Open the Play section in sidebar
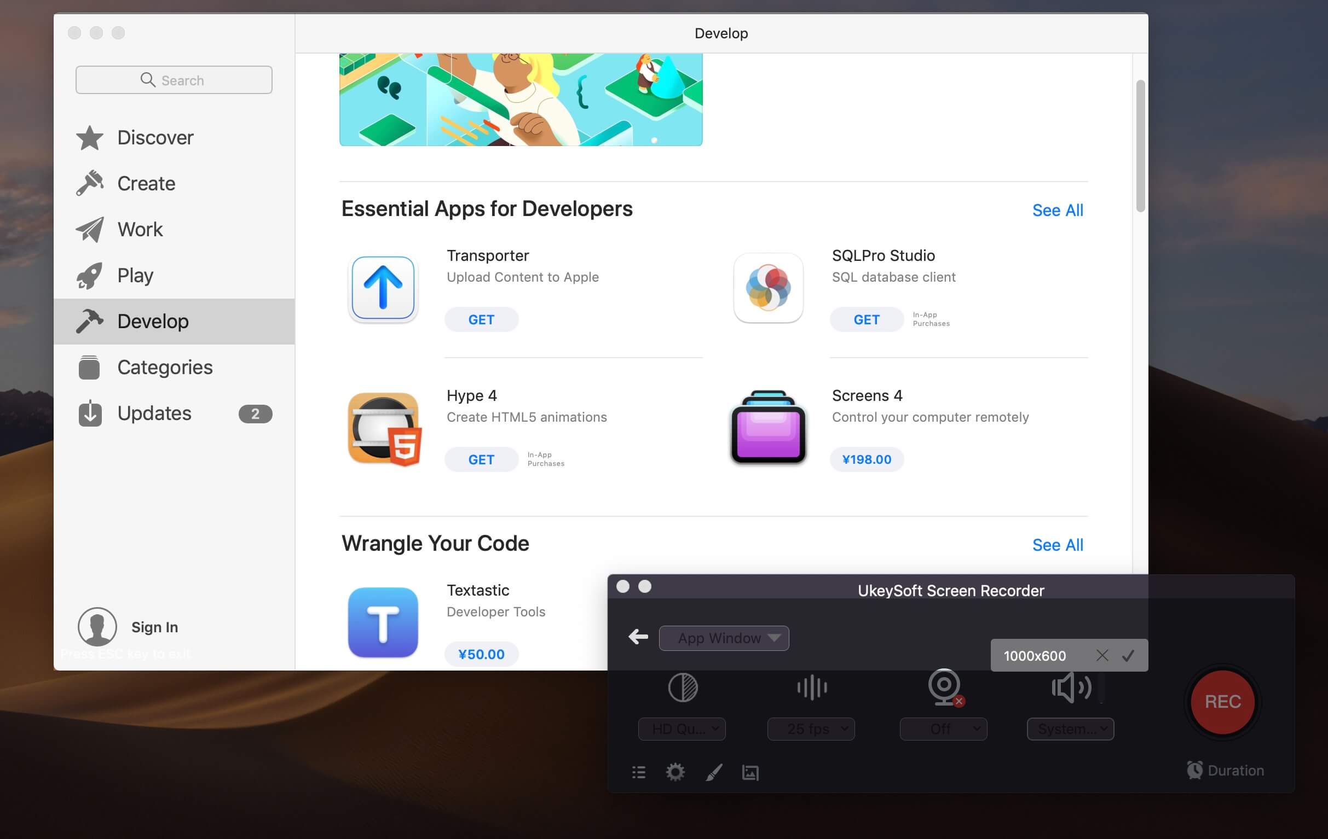Screen dimensions: 1328x839 [174, 276]
